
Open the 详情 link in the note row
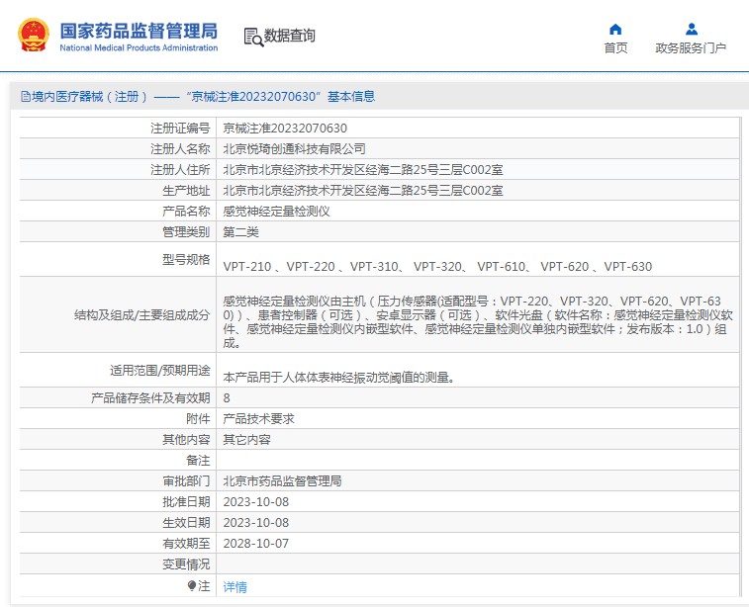[x=234, y=586]
